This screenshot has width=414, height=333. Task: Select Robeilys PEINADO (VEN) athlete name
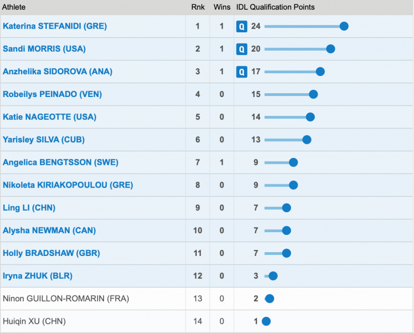tap(52, 94)
